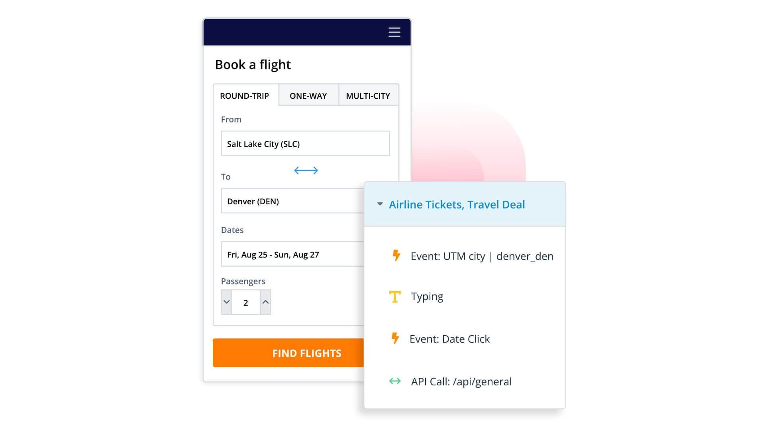This screenshot has height=430, width=765.
Task: Click the passengers number field
Action: [x=246, y=303]
